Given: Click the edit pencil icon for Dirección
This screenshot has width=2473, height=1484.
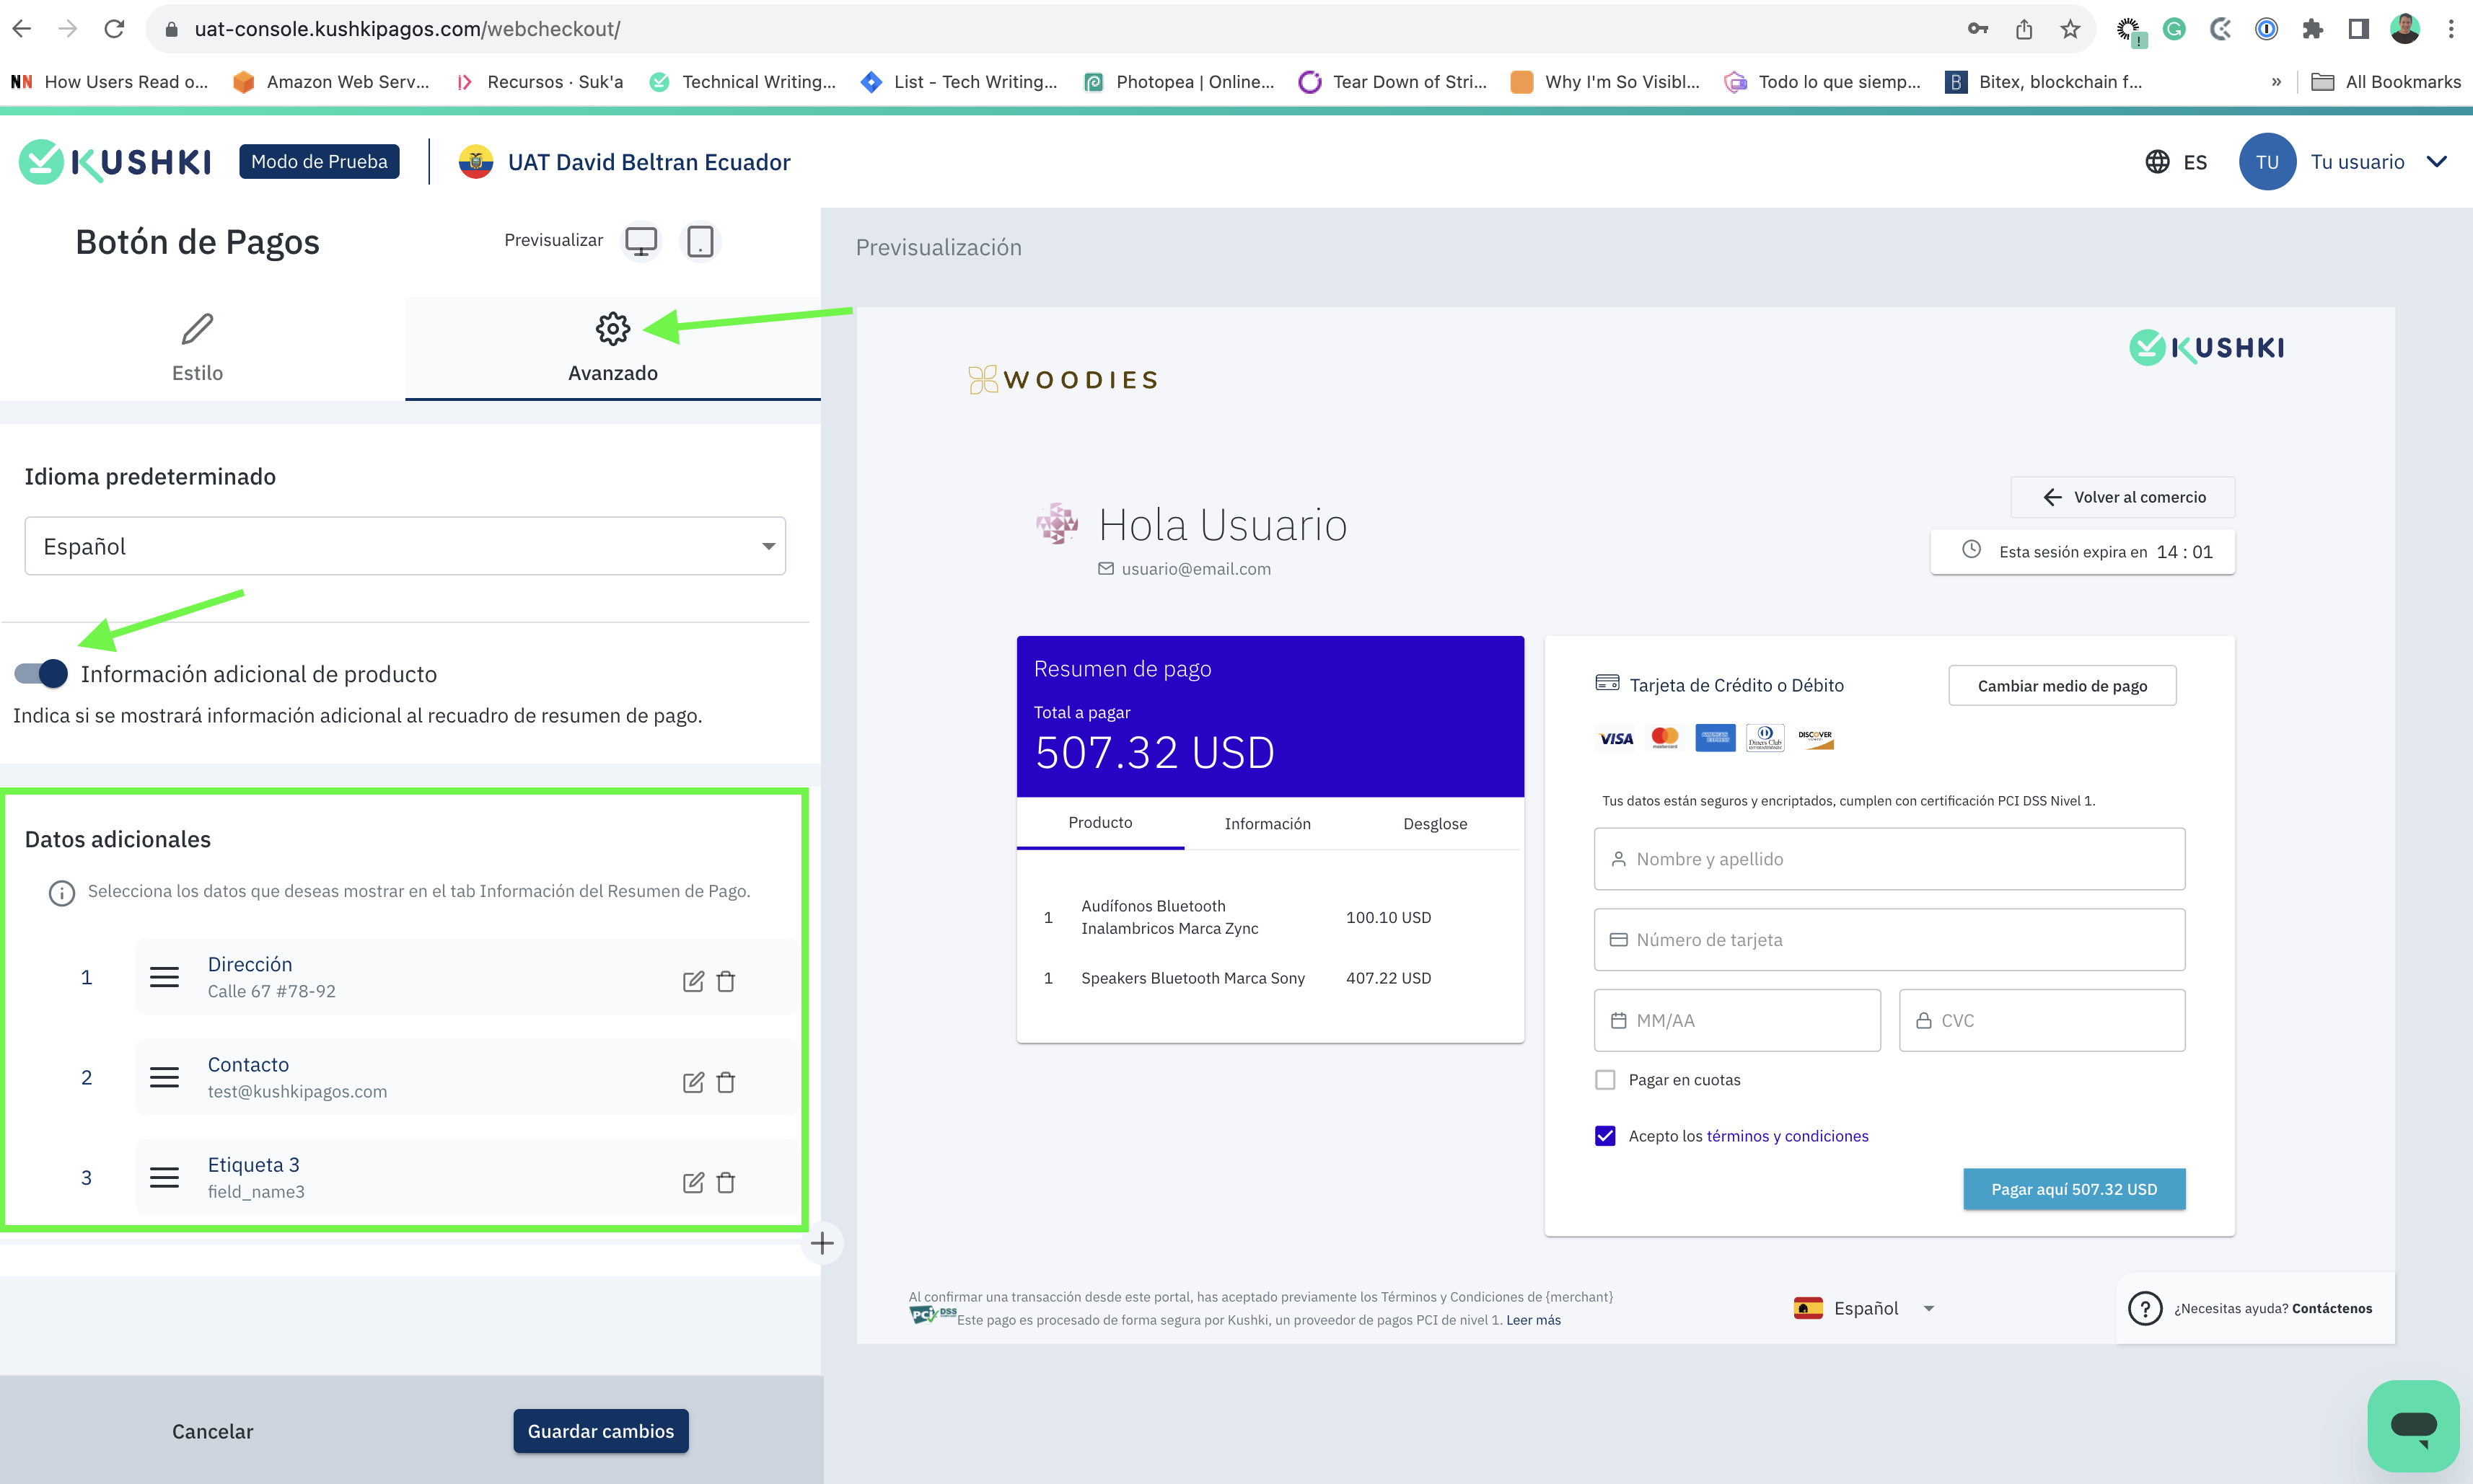Looking at the screenshot, I should click(x=690, y=981).
